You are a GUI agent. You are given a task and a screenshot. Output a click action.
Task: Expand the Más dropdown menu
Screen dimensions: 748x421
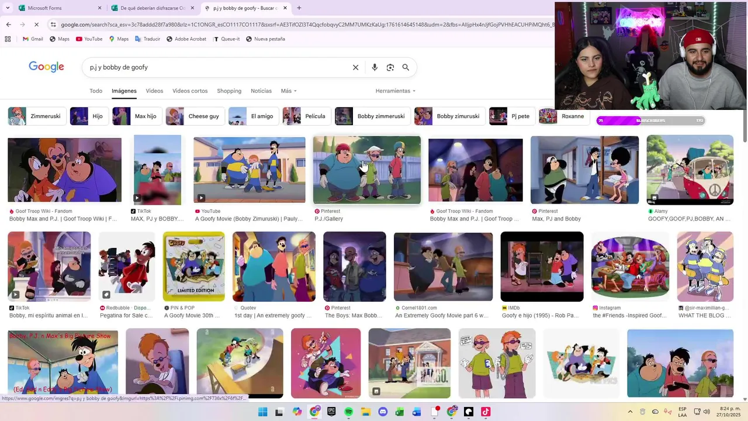pyautogui.click(x=289, y=91)
